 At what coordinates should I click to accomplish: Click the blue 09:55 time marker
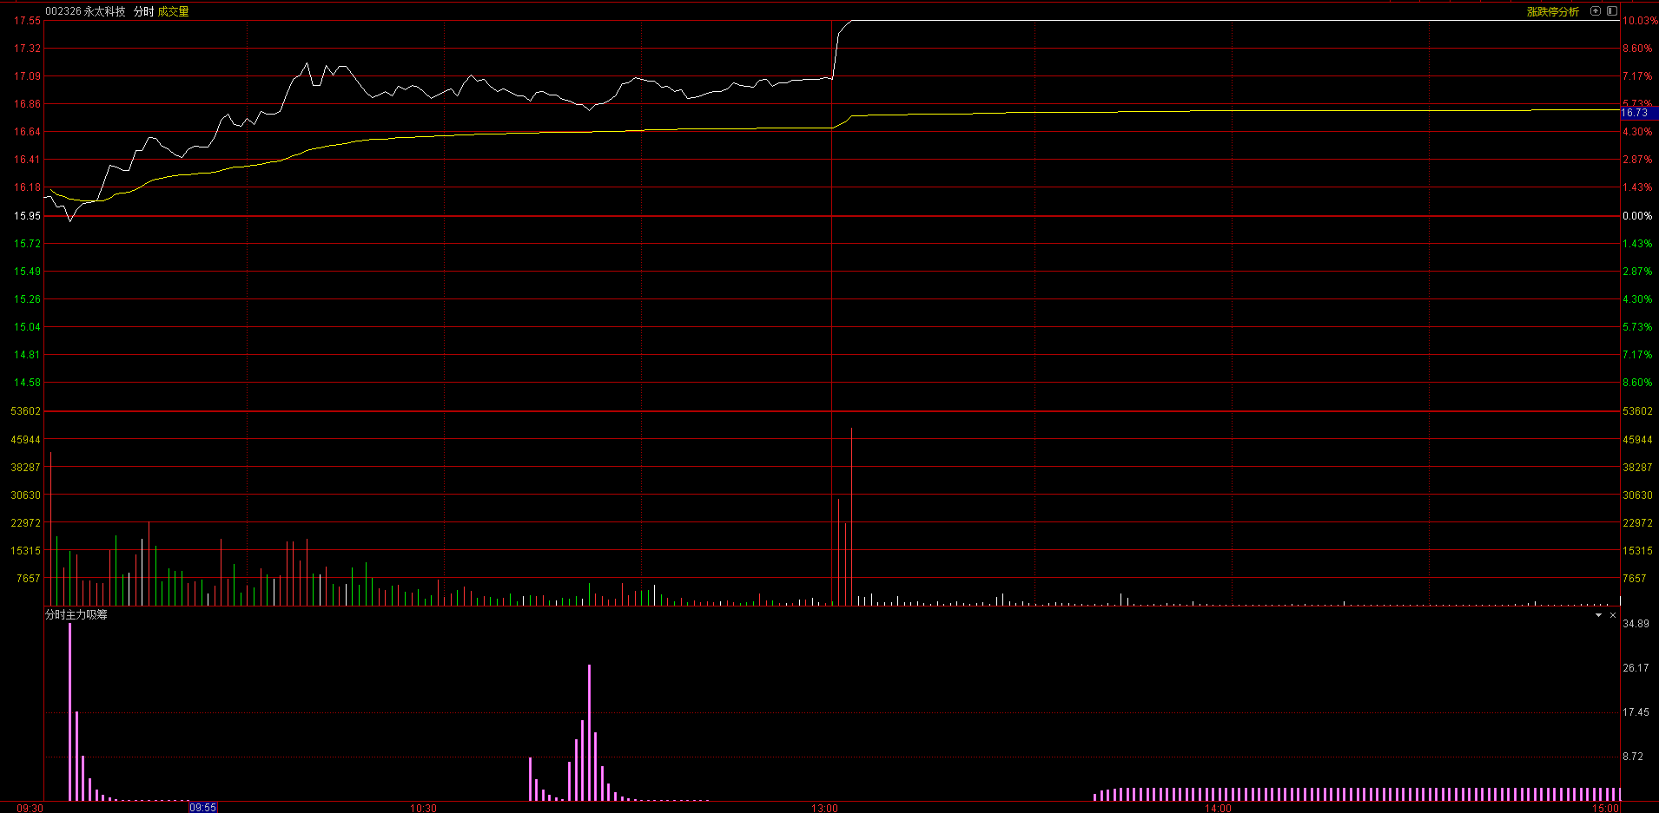[x=202, y=807]
